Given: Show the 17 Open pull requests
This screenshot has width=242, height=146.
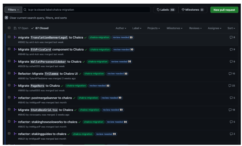Looking at the screenshot, I should point(21,28).
